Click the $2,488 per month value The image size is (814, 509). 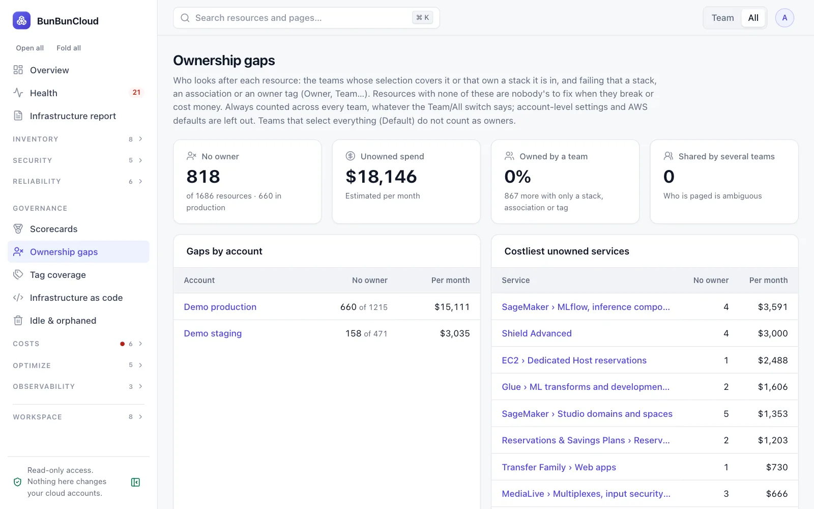[773, 360]
